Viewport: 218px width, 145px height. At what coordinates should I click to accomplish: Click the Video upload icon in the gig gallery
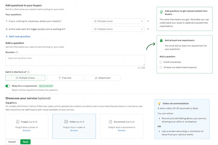click(x=66, y=122)
